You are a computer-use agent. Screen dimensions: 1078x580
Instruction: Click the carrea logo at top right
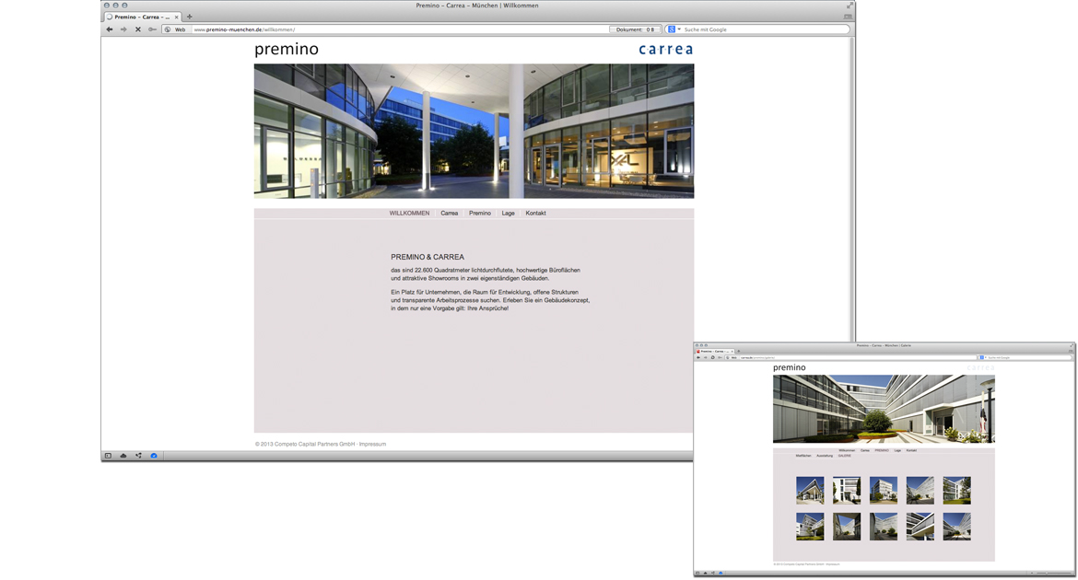pos(665,50)
